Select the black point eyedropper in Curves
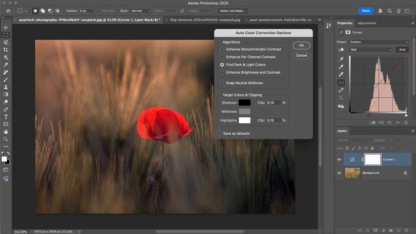The width and height of the screenshot is (416, 234). point(341,59)
